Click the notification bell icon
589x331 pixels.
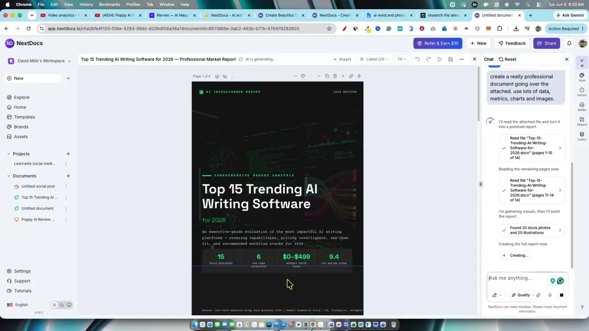(x=569, y=43)
